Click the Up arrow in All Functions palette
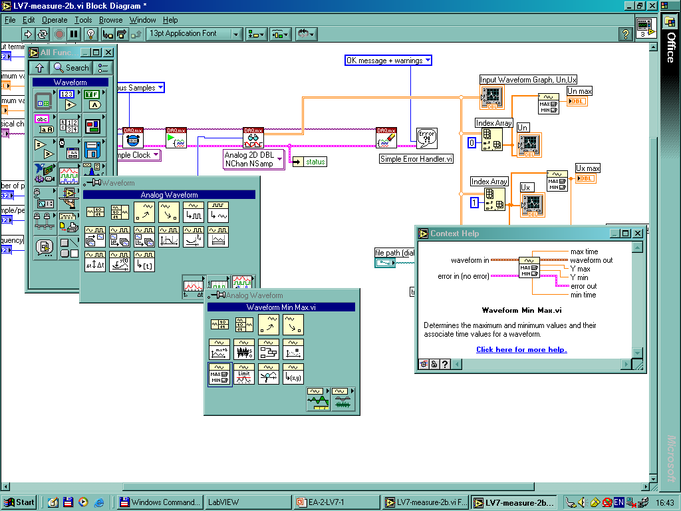This screenshot has height=511, width=681. pyautogui.click(x=39, y=68)
